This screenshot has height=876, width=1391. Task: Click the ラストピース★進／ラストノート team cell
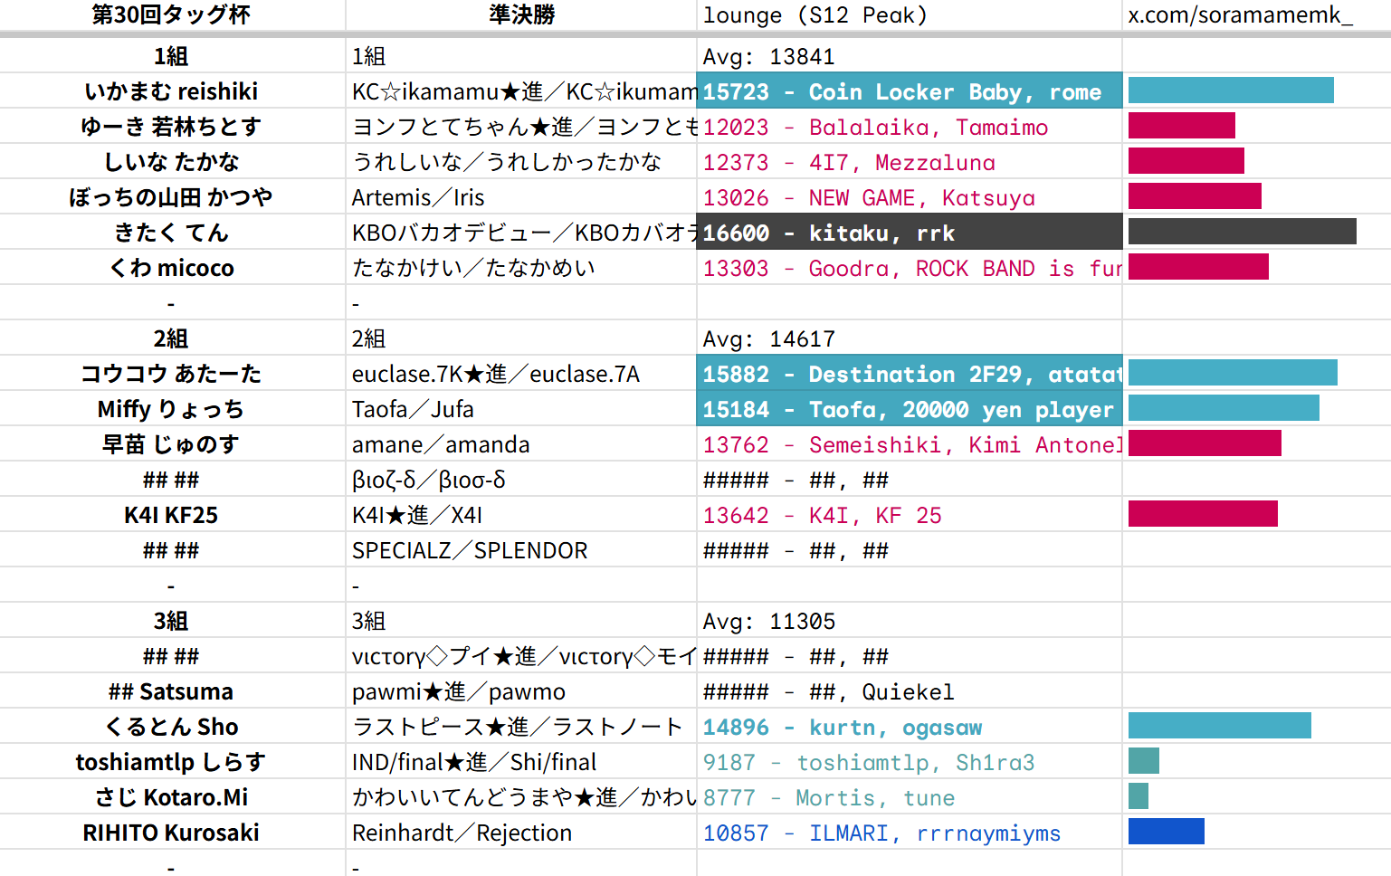pyautogui.click(x=521, y=727)
